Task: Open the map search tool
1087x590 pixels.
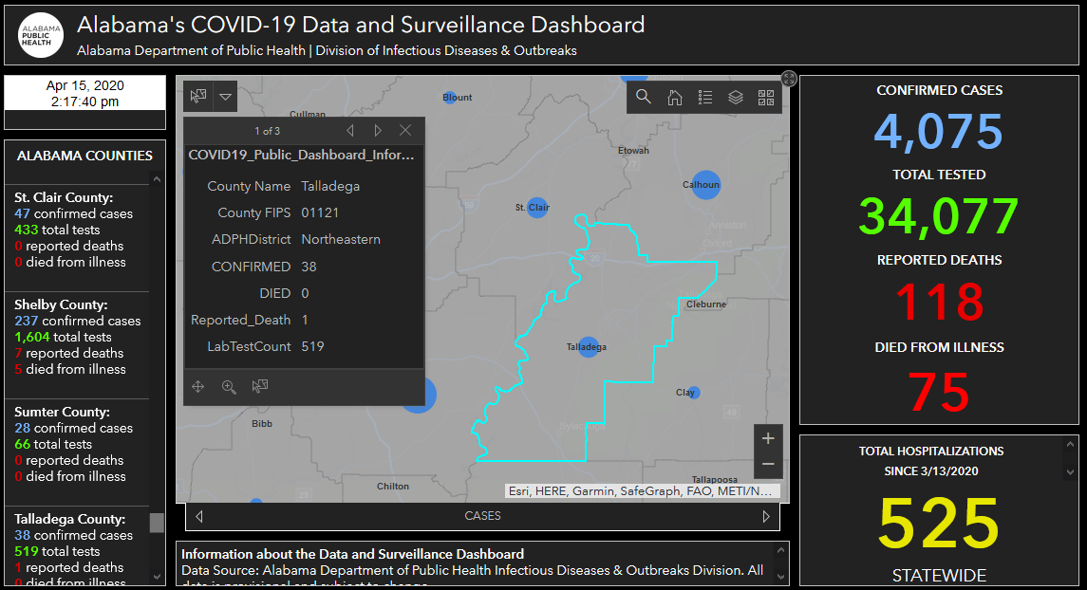Action: [644, 97]
